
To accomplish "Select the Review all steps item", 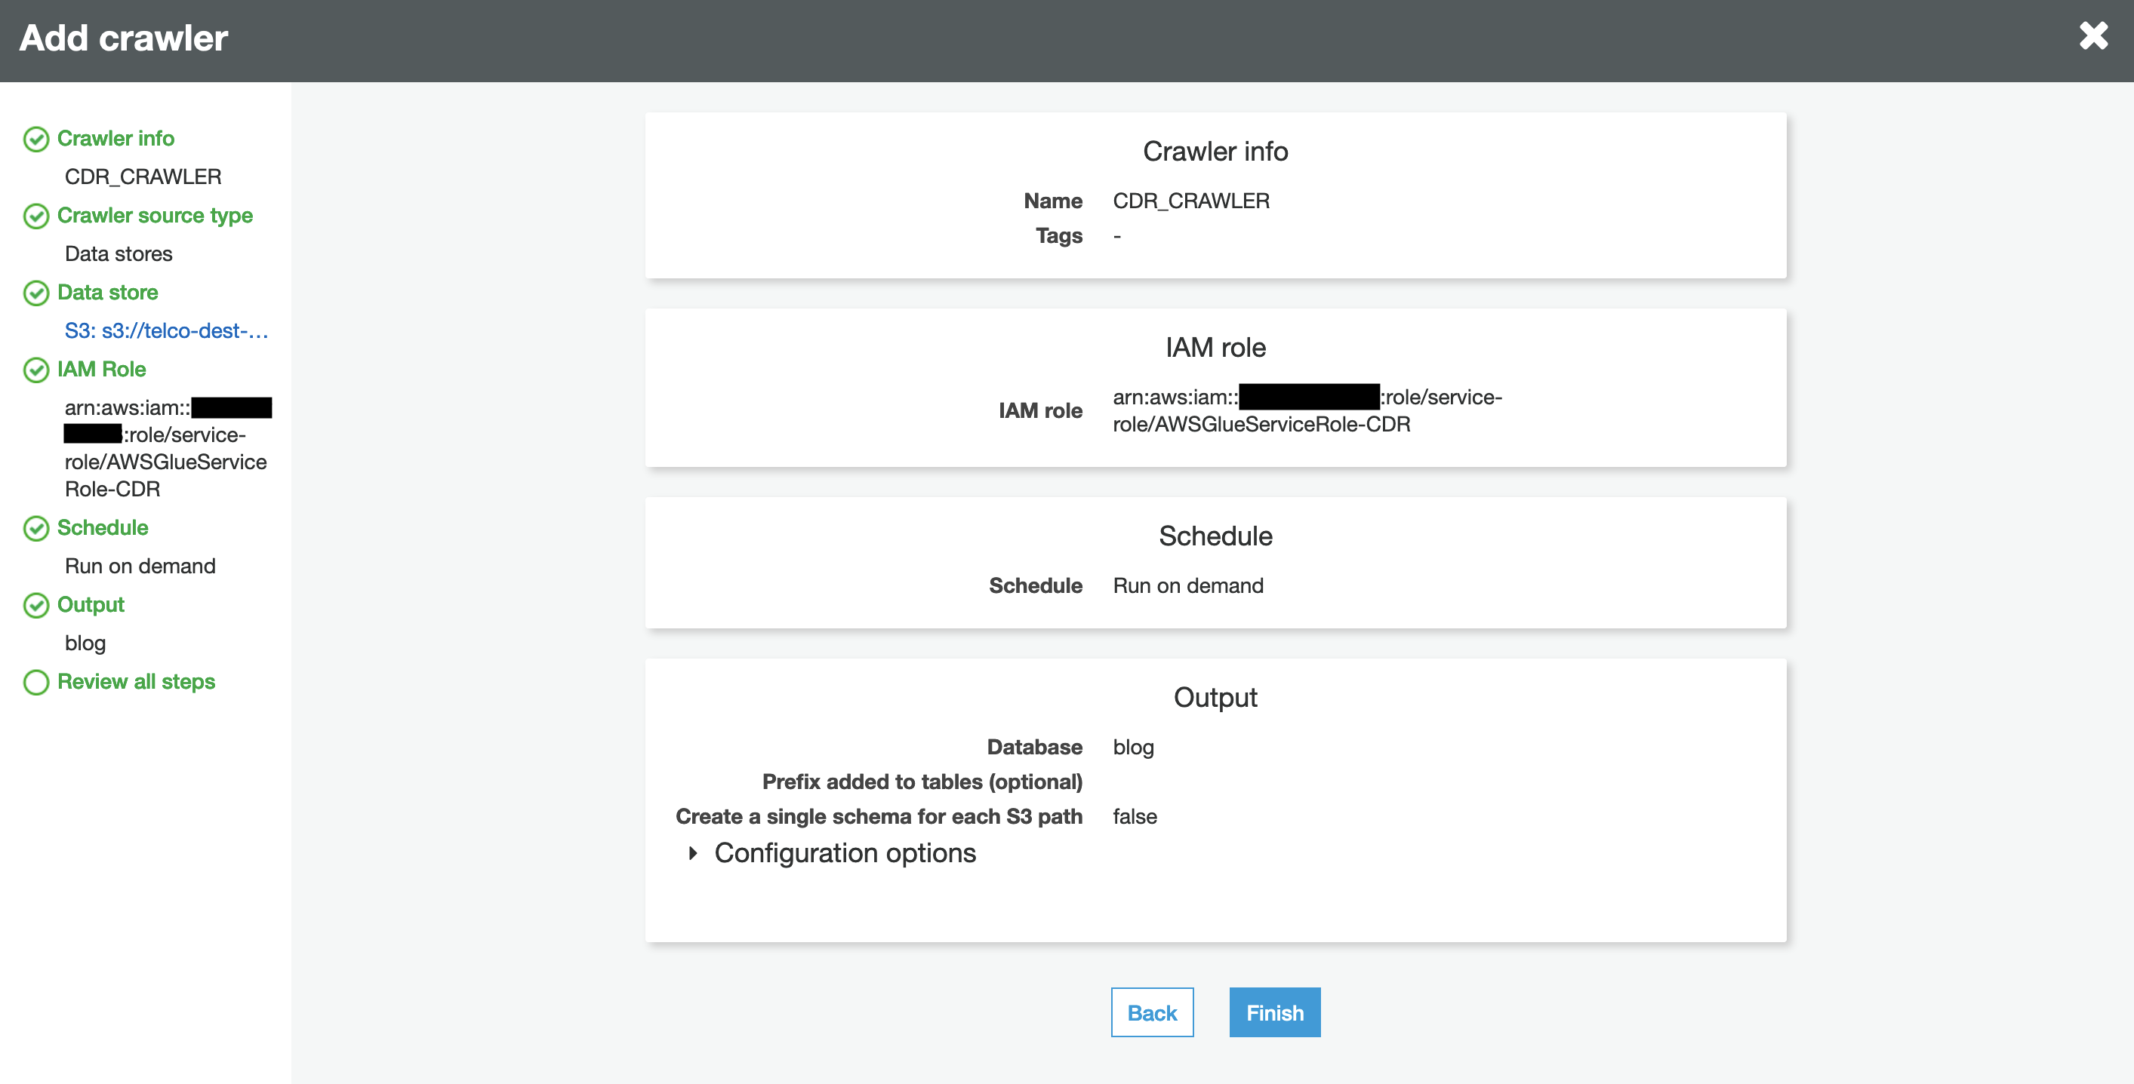I will 136,681.
